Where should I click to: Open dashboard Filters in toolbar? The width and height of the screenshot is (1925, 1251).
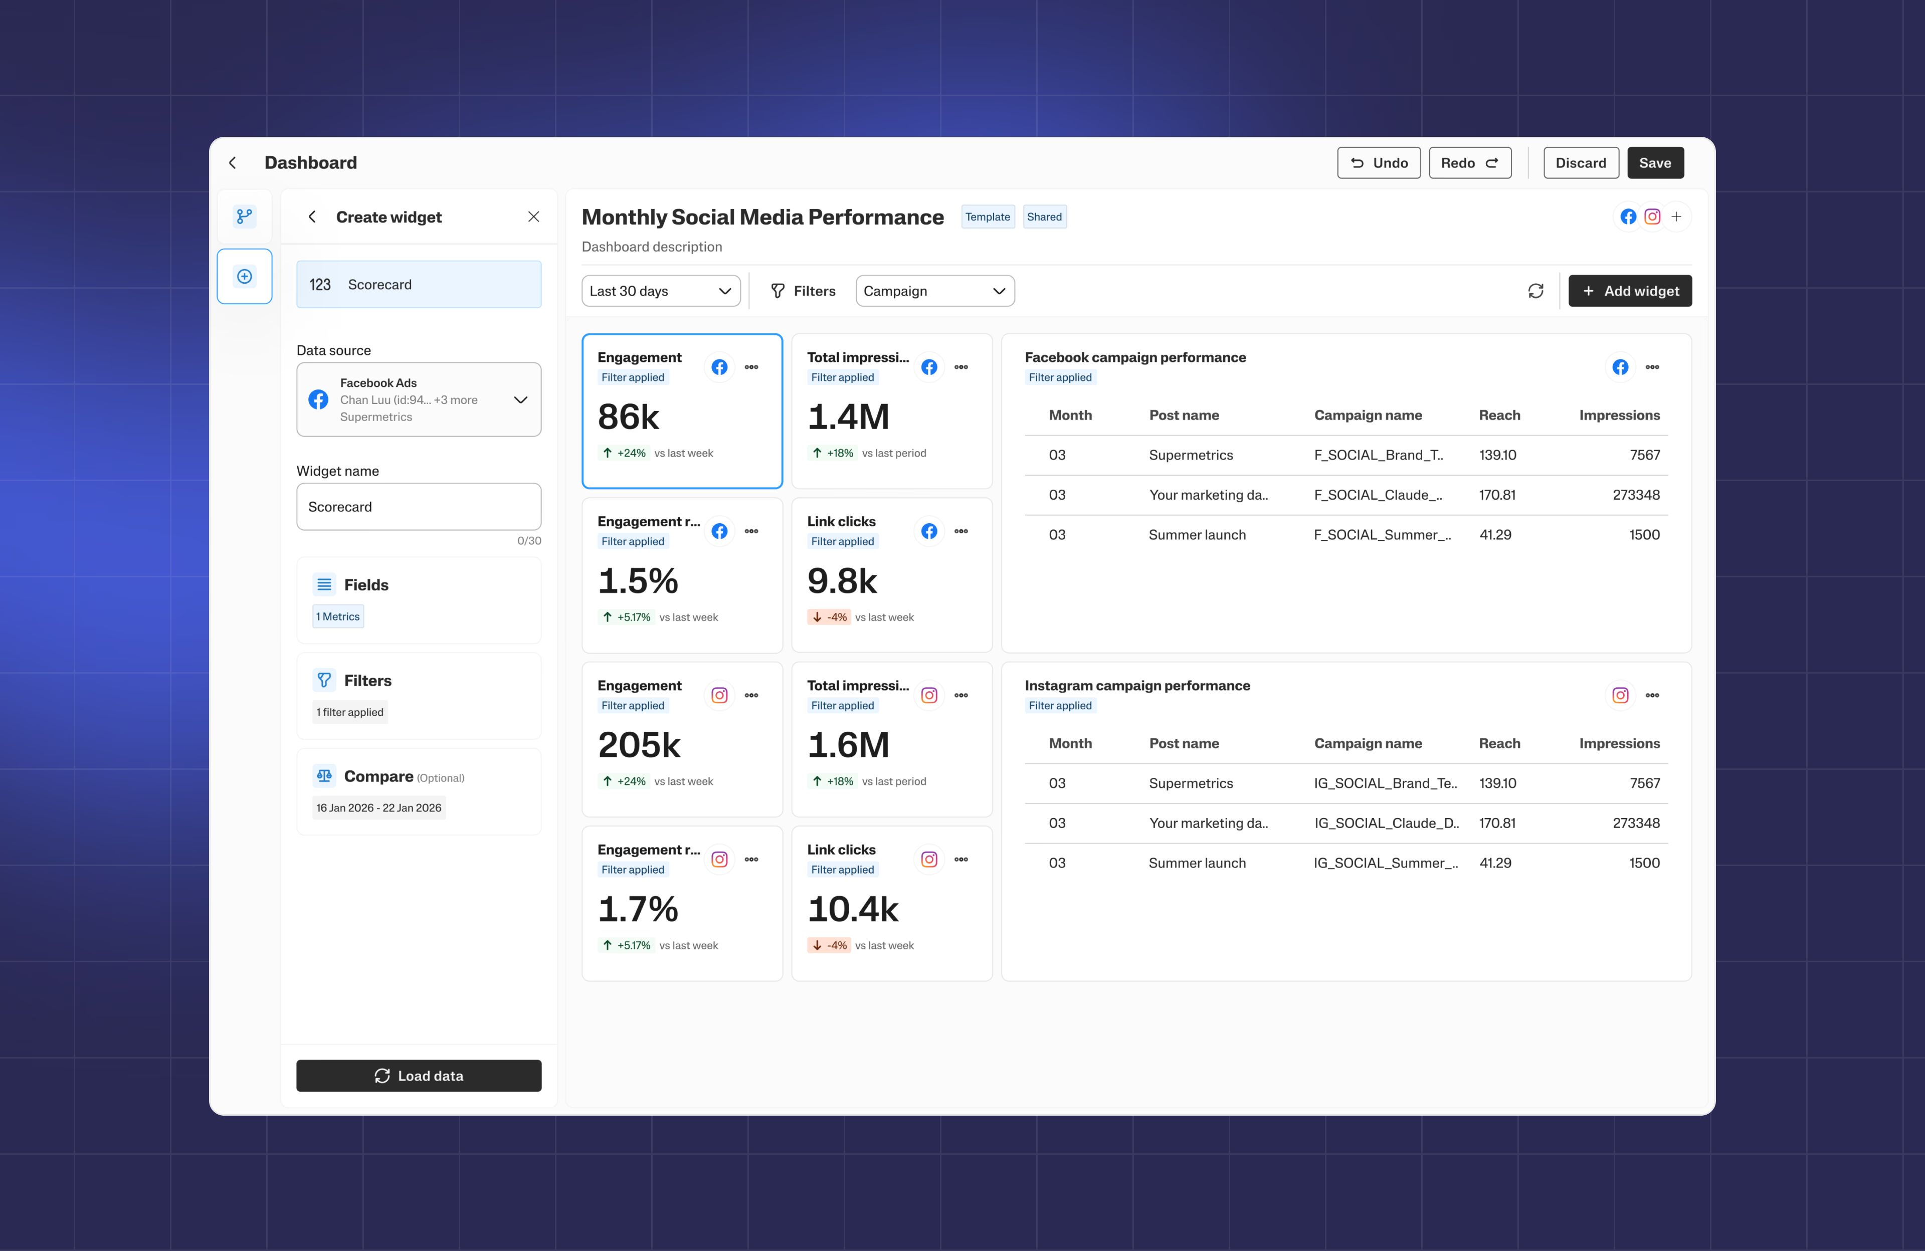coord(803,291)
